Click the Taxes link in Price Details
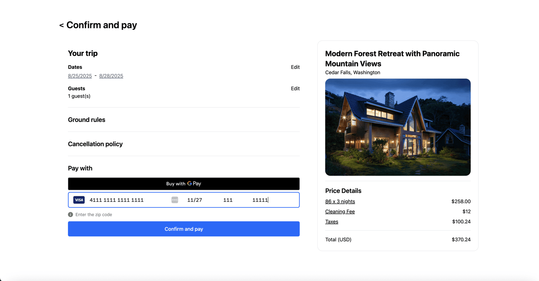The image size is (539, 281). tap(331, 222)
